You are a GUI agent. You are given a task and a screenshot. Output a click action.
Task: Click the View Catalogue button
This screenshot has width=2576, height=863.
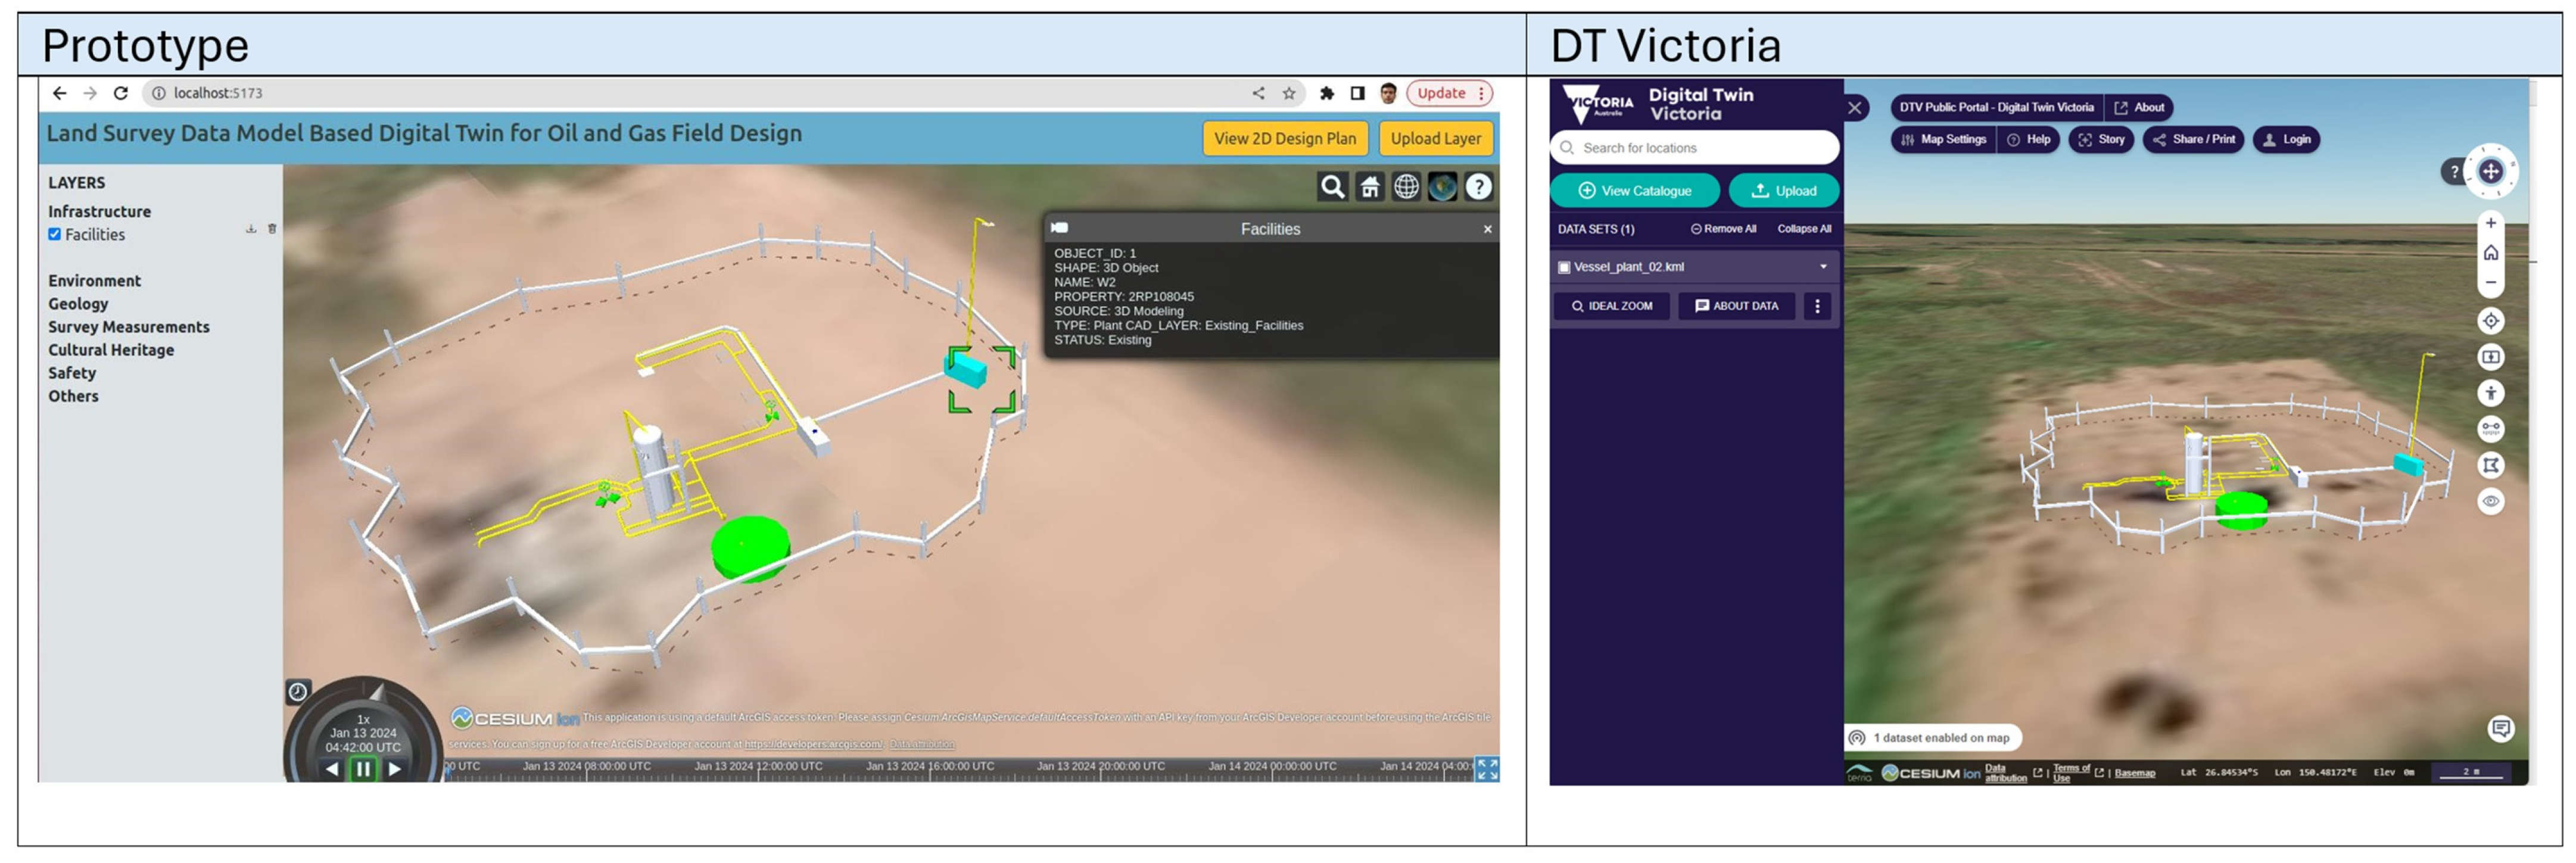pos(1634,191)
